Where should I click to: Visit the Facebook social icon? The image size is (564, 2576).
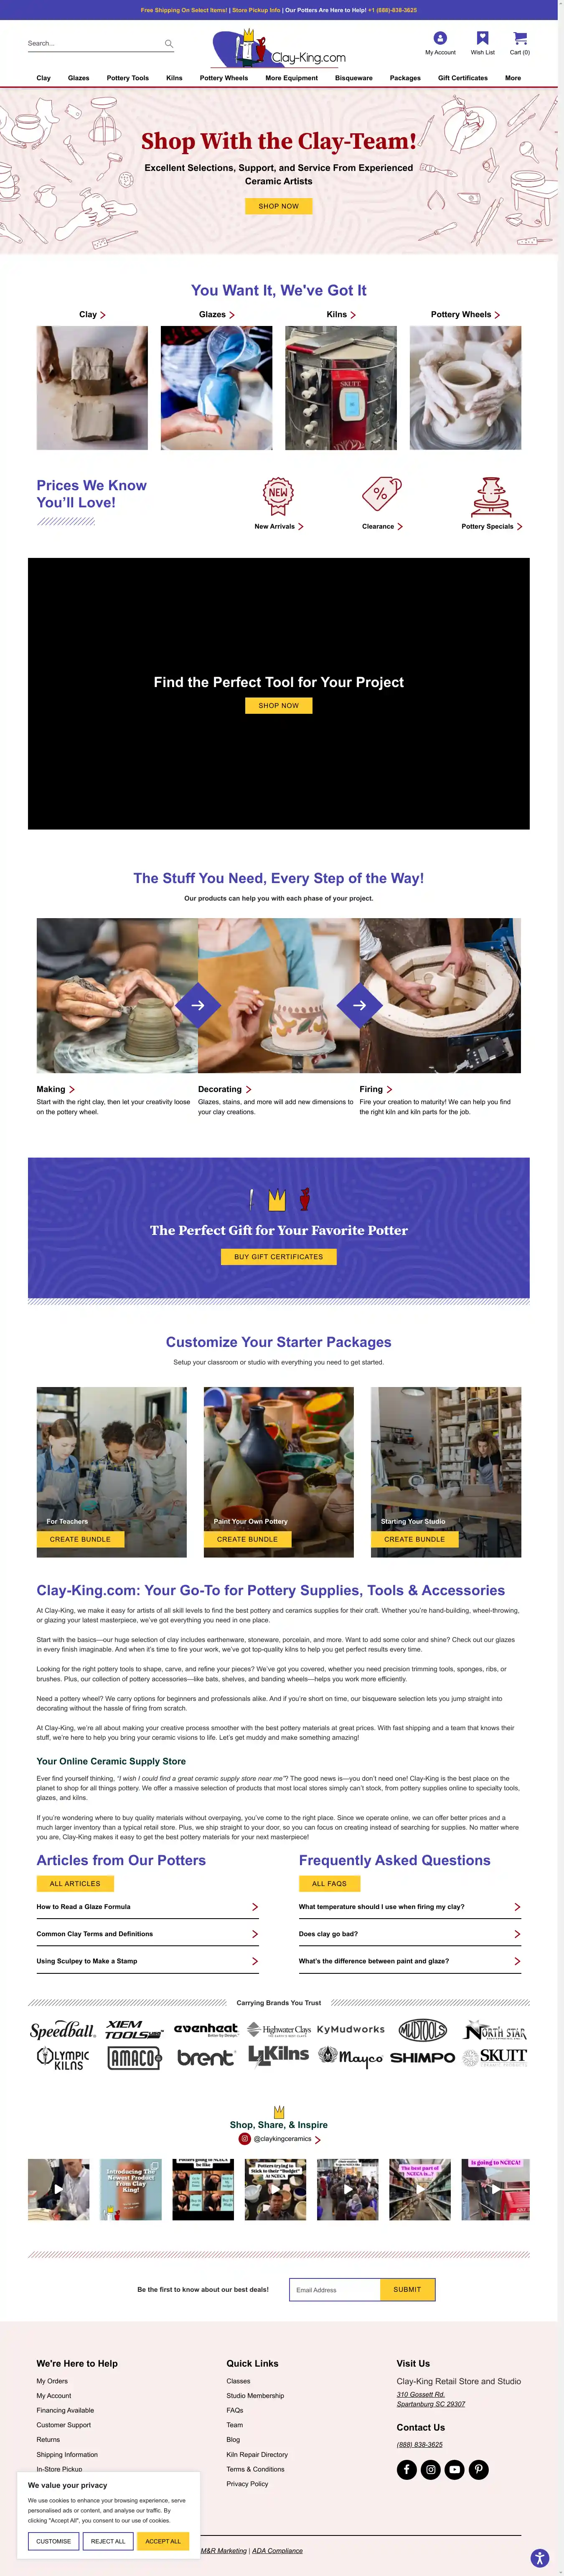(407, 2469)
